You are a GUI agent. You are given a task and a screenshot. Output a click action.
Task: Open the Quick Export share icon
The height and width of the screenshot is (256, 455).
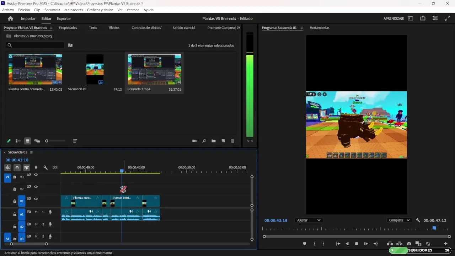click(423, 18)
